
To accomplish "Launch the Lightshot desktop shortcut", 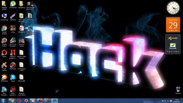I will click(13, 17).
